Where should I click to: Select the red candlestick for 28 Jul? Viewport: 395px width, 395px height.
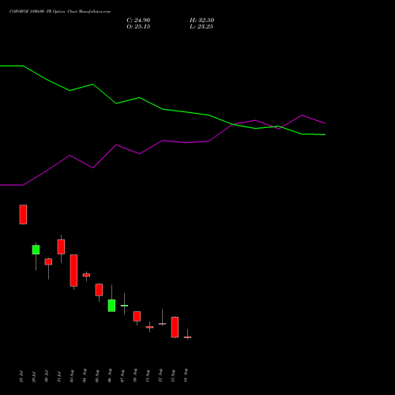point(23,214)
